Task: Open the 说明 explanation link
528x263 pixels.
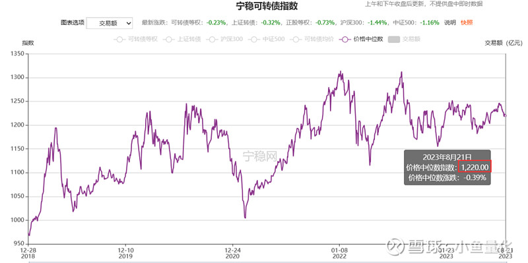Action: pyautogui.click(x=450, y=23)
